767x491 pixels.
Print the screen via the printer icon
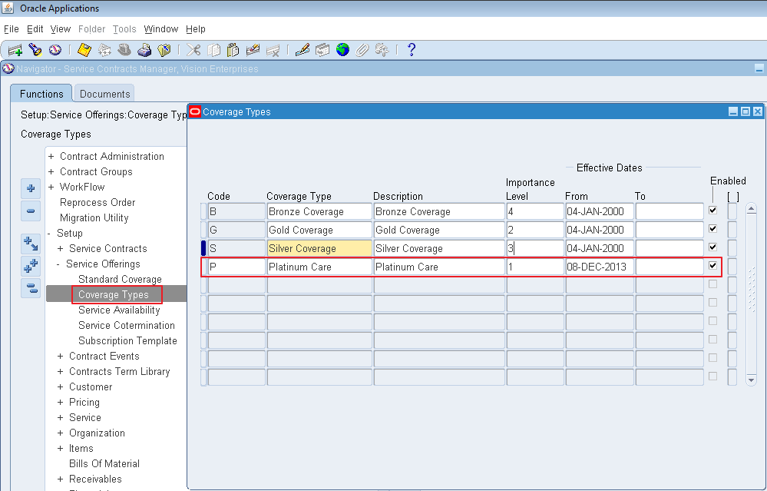point(144,50)
